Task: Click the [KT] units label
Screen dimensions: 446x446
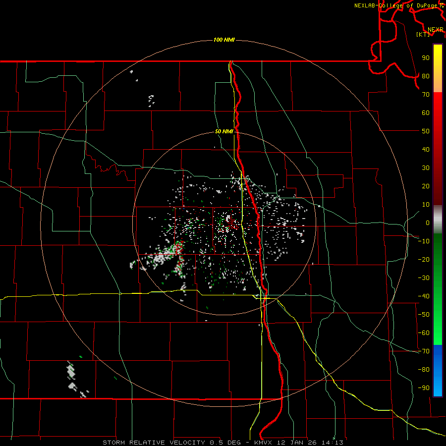Action: 423,34
